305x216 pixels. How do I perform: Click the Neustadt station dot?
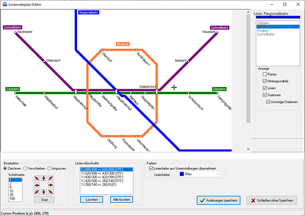pos(217,32)
